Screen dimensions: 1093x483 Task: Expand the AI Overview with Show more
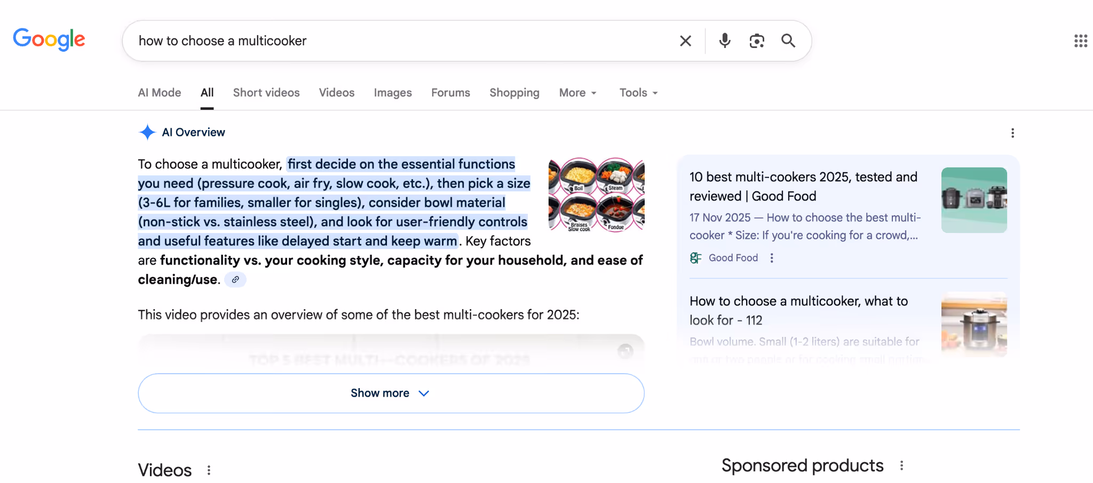(x=390, y=393)
